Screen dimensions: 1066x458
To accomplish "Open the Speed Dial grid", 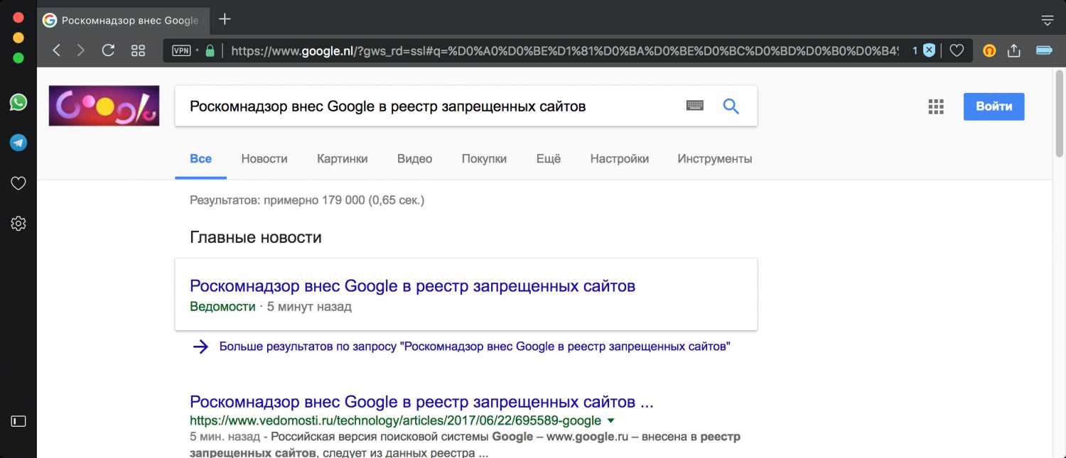I will pyautogui.click(x=138, y=50).
